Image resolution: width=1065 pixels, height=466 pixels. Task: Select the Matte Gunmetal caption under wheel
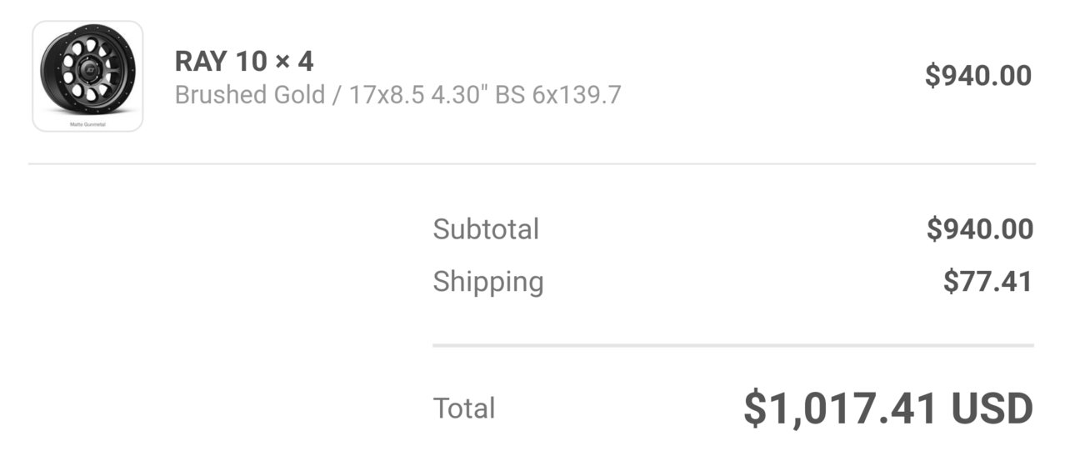[87, 123]
